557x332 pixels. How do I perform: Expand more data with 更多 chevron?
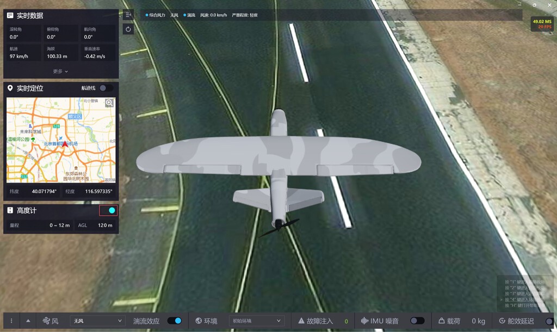coord(61,71)
